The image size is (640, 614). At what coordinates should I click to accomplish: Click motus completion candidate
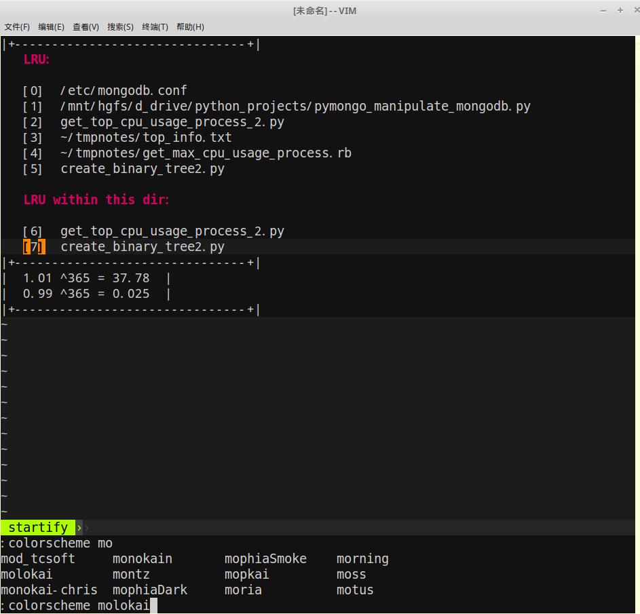pos(355,590)
